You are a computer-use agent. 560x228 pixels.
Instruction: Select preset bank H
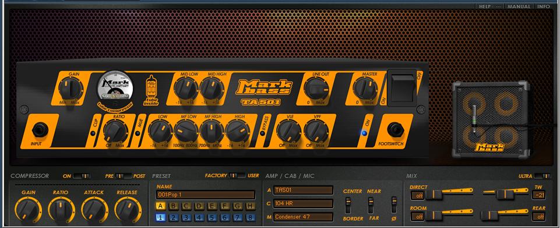point(251,206)
